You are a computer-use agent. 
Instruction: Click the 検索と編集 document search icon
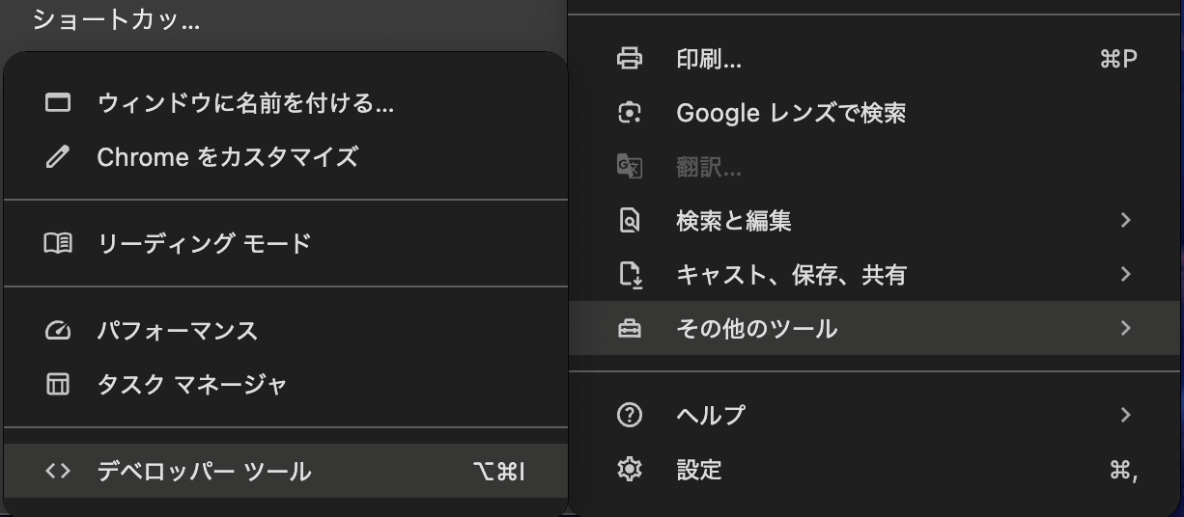[x=630, y=221]
